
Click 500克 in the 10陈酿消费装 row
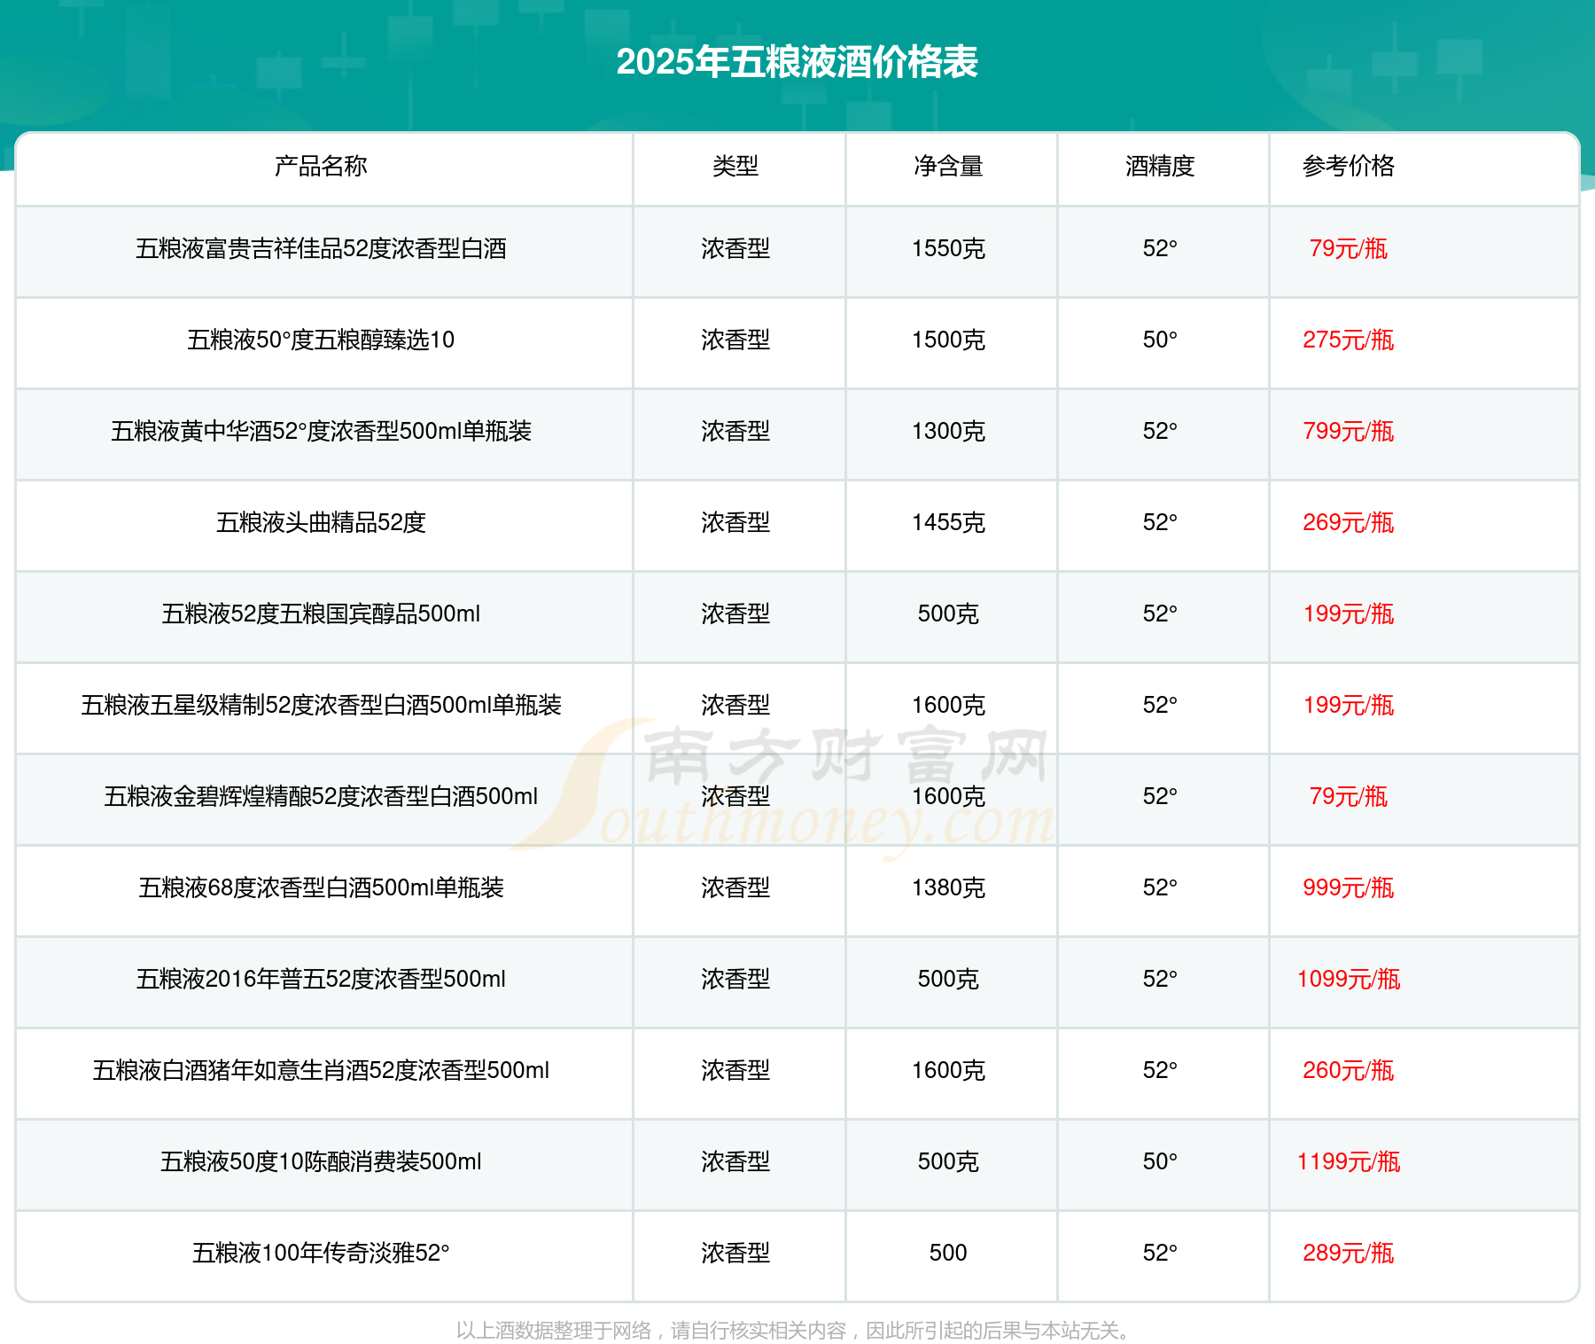point(948,1161)
